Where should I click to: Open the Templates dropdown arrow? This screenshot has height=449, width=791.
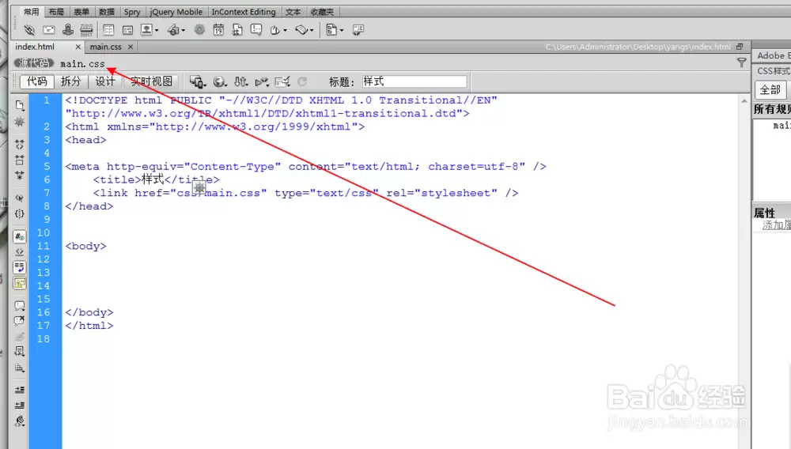[x=342, y=30]
